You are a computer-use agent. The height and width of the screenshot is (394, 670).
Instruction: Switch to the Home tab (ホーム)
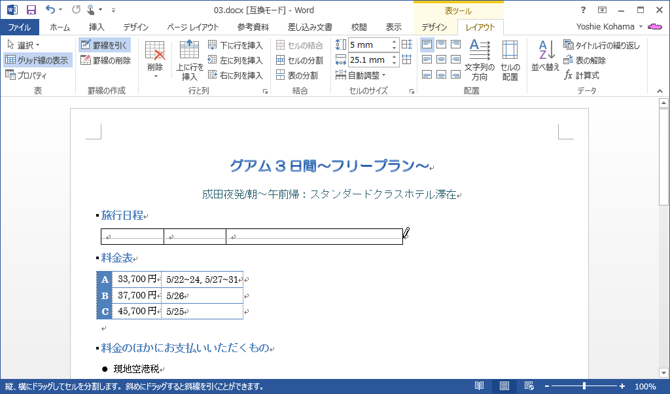60,27
